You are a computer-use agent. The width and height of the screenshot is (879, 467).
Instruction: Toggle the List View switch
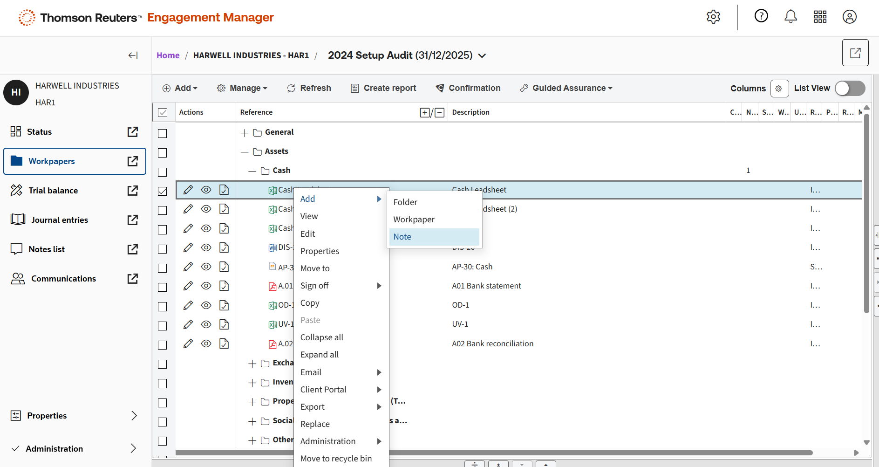849,89
